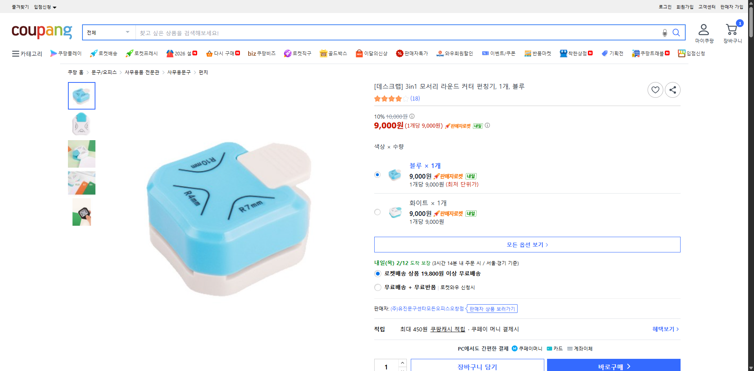
Task: Add product to wishlist with heart icon
Action: tap(655, 90)
